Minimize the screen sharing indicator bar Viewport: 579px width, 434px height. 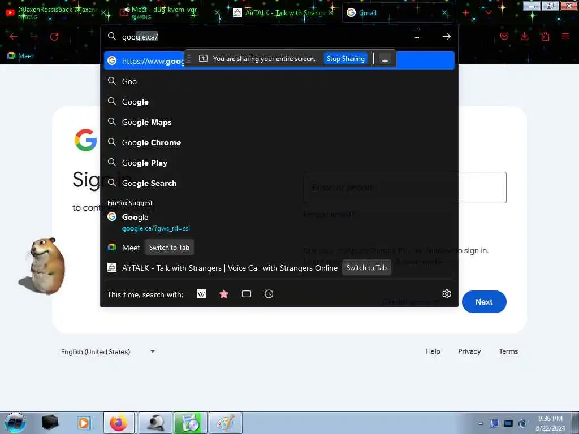click(x=384, y=59)
